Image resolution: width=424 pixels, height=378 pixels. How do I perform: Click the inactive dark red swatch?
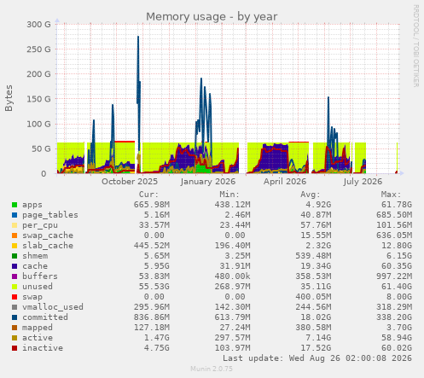(15, 348)
